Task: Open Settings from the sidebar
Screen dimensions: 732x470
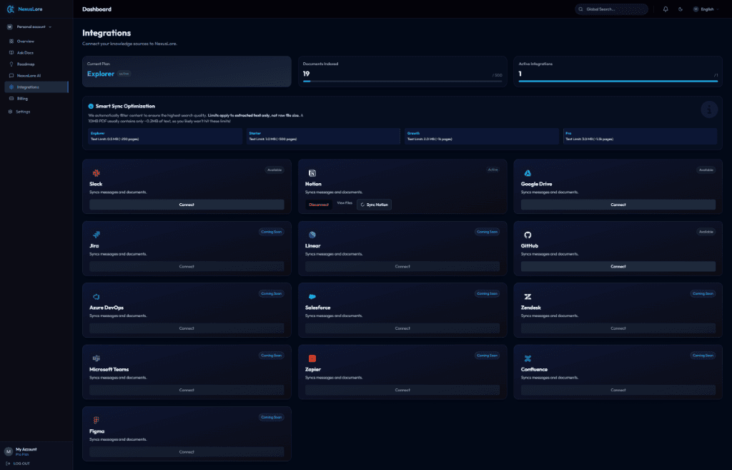Action: coord(23,112)
